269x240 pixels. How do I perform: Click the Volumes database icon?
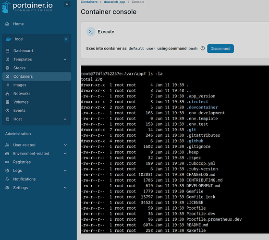7,102
